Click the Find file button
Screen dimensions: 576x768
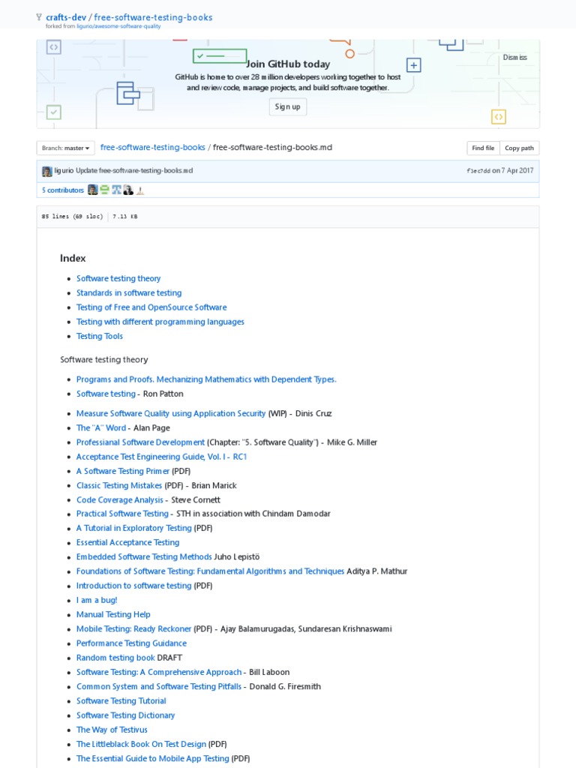tap(483, 148)
